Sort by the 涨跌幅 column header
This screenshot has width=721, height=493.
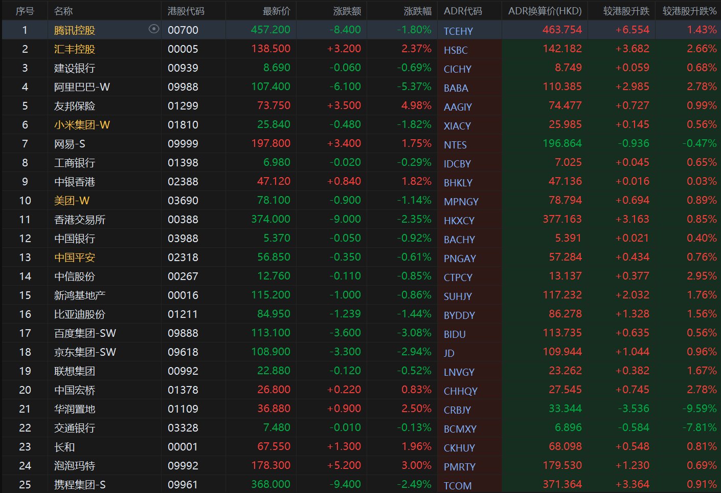click(x=418, y=11)
